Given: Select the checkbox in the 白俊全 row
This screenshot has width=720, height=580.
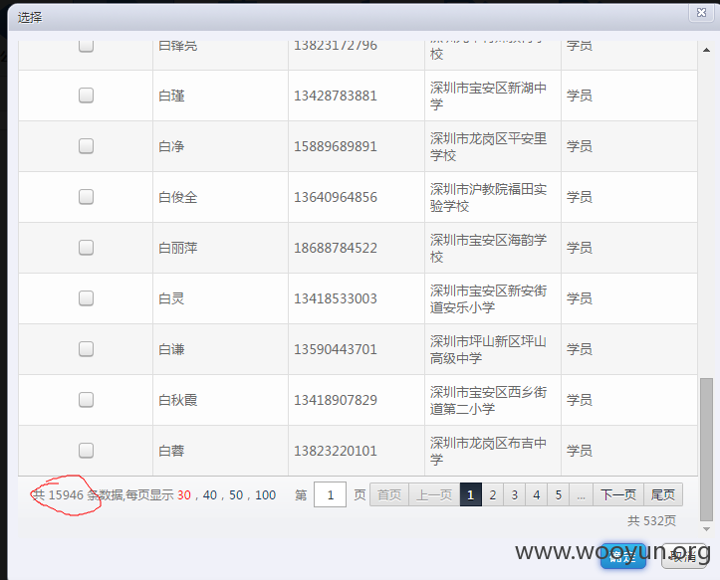Looking at the screenshot, I should click(x=86, y=197).
